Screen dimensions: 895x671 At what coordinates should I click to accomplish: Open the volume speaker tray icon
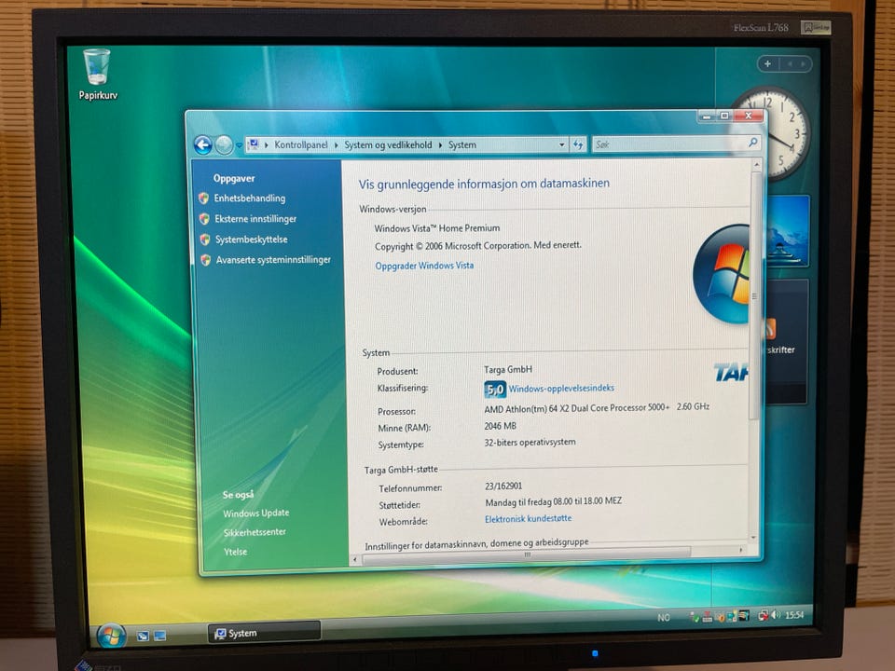tap(775, 615)
